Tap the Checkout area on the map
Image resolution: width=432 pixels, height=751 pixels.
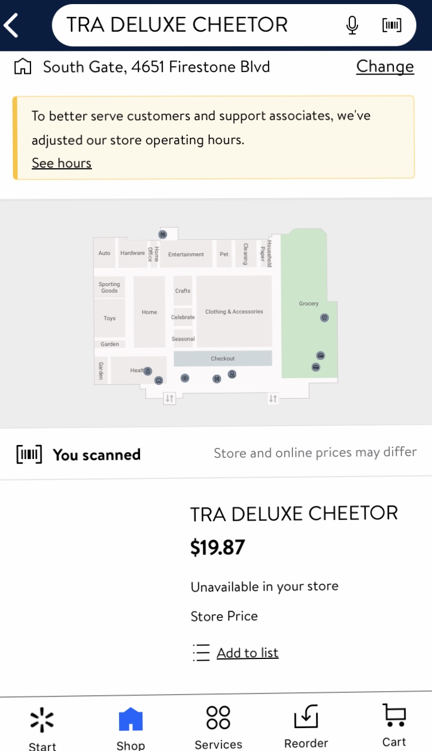[223, 358]
